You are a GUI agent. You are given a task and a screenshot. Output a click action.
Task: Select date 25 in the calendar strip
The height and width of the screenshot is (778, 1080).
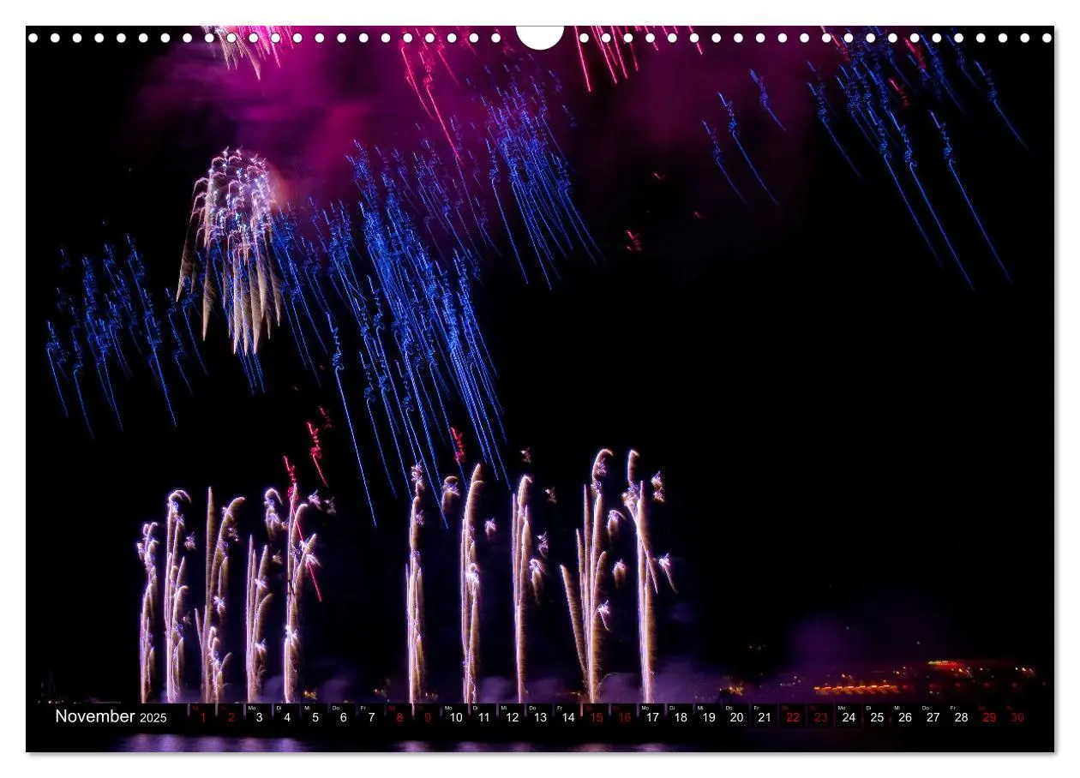(877, 717)
